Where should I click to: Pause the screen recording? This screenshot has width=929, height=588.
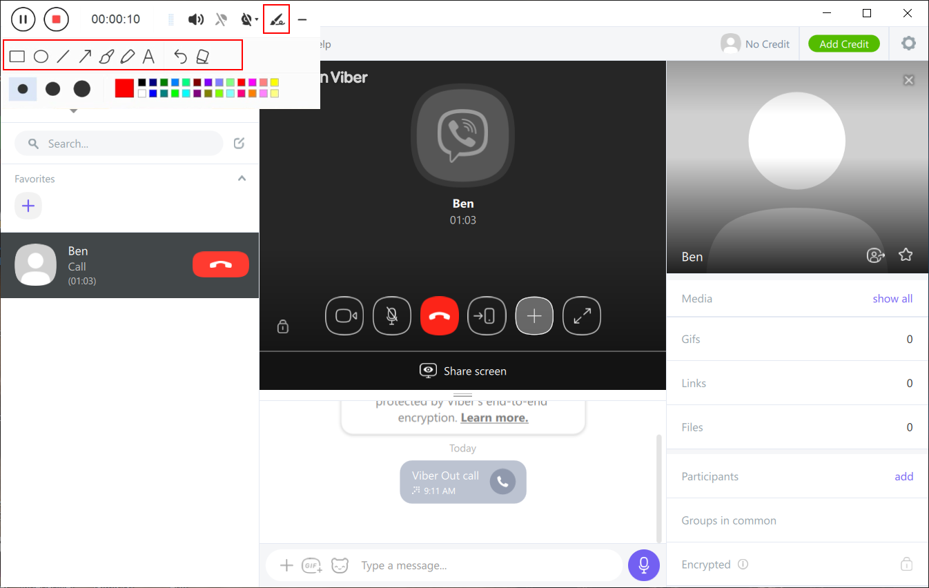point(23,19)
